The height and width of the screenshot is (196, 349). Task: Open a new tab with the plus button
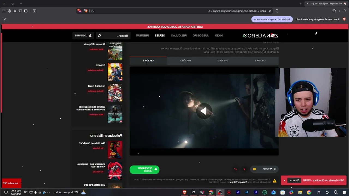(x=301, y=4)
